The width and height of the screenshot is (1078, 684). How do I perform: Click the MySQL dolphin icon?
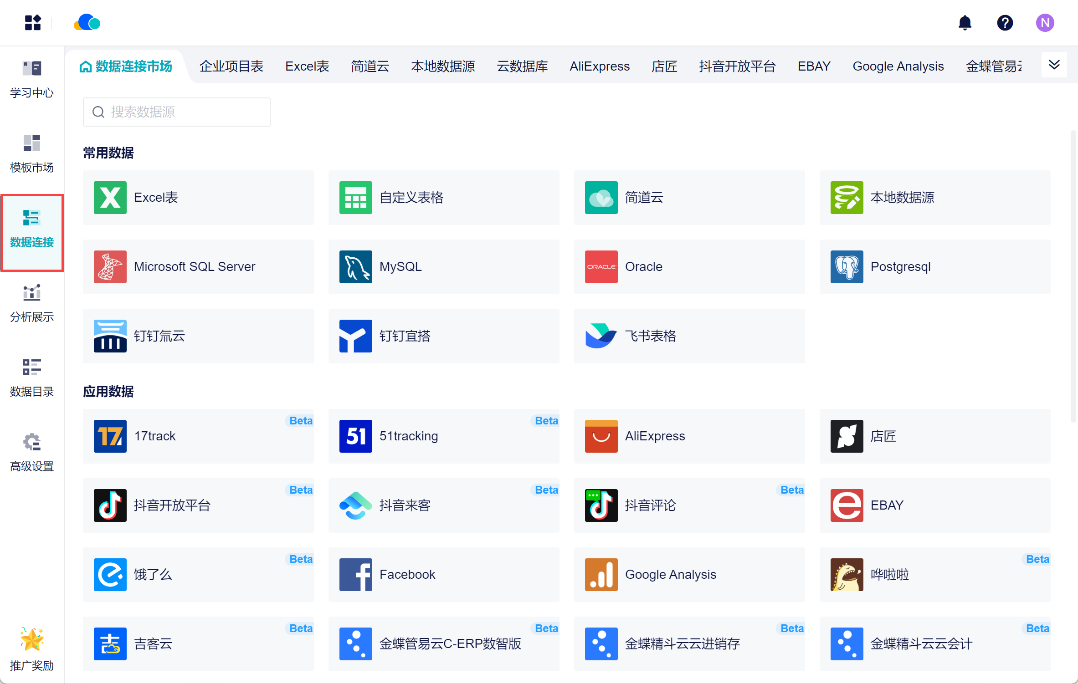[356, 267]
